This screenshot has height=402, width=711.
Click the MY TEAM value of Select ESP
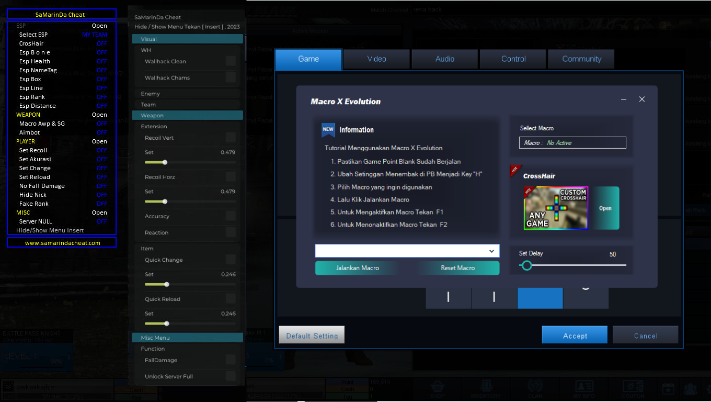(x=95, y=35)
